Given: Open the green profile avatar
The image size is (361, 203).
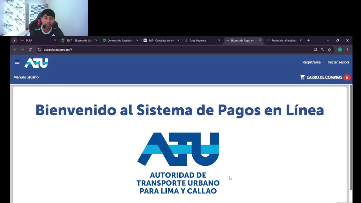Looking at the screenshot, I should 340,50.
